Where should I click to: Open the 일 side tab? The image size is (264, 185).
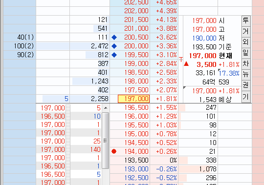[246, 53]
